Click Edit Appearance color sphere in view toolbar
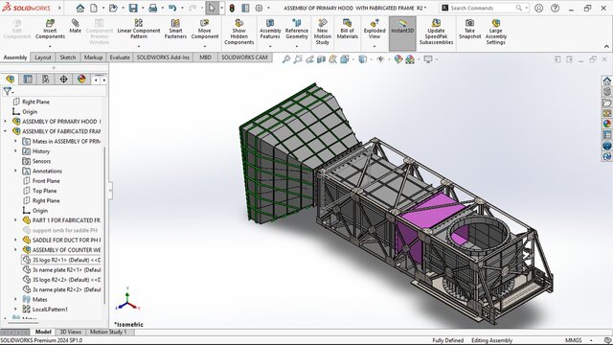613x345 pixels. point(398,59)
